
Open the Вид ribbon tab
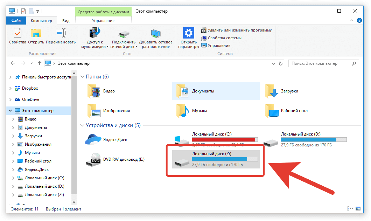pyautogui.click(x=66, y=21)
